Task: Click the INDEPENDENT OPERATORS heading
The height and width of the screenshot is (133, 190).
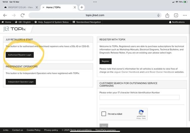Action: [22, 66]
